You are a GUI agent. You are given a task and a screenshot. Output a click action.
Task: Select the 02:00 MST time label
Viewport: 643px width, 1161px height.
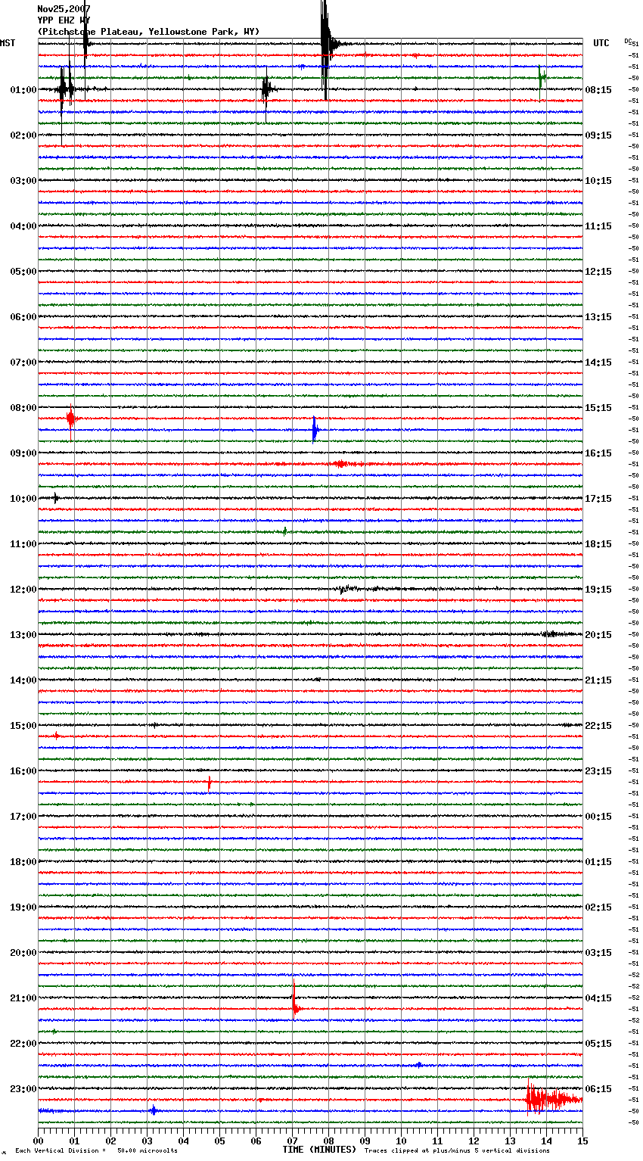(23, 135)
